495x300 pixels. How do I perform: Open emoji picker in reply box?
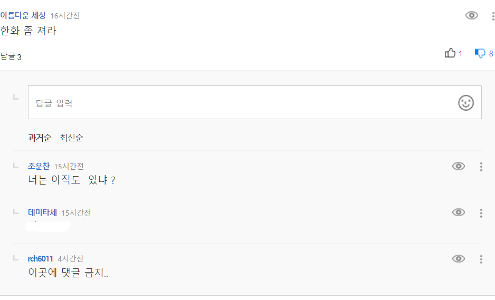pos(465,103)
